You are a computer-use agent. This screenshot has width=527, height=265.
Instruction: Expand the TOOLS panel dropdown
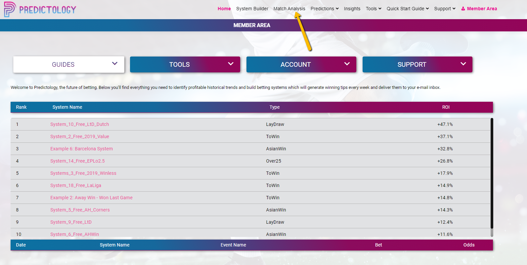click(x=185, y=64)
